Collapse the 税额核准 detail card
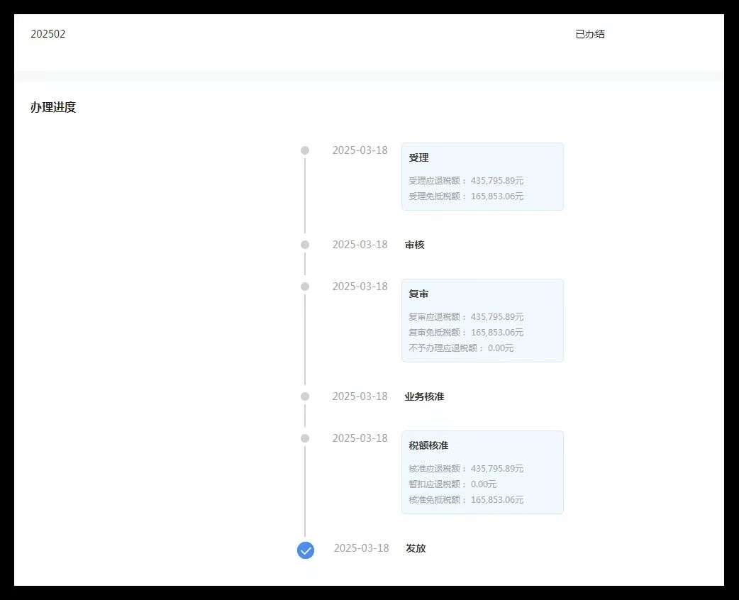Image resolution: width=739 pixels, height=600 pixels. pos(482,472)
